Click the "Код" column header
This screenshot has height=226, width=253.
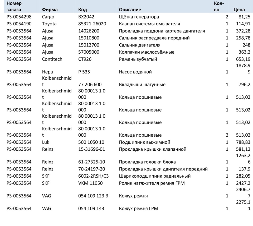82,10
